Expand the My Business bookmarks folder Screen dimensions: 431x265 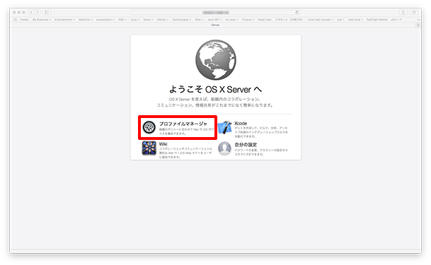[42, 20]
